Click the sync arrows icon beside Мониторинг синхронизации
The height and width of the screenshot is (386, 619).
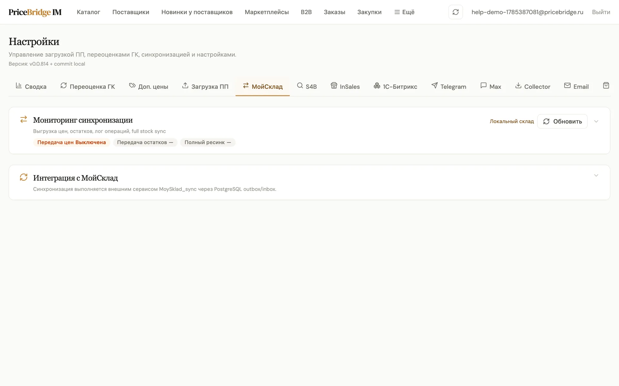(x=24, y=119)
